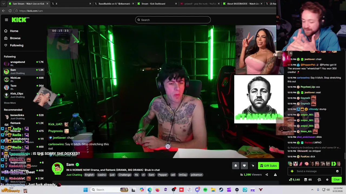Click the Gift Subs button

(268, 166)
